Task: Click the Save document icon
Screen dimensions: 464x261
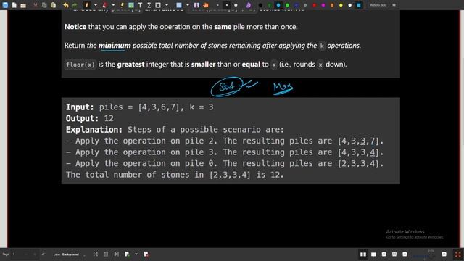Action: click(x=5, y=5)
